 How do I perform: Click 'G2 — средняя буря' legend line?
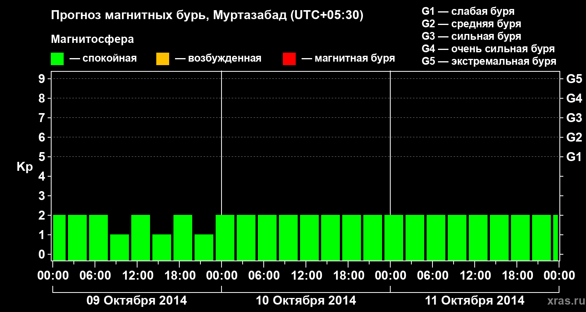(472, 24)
